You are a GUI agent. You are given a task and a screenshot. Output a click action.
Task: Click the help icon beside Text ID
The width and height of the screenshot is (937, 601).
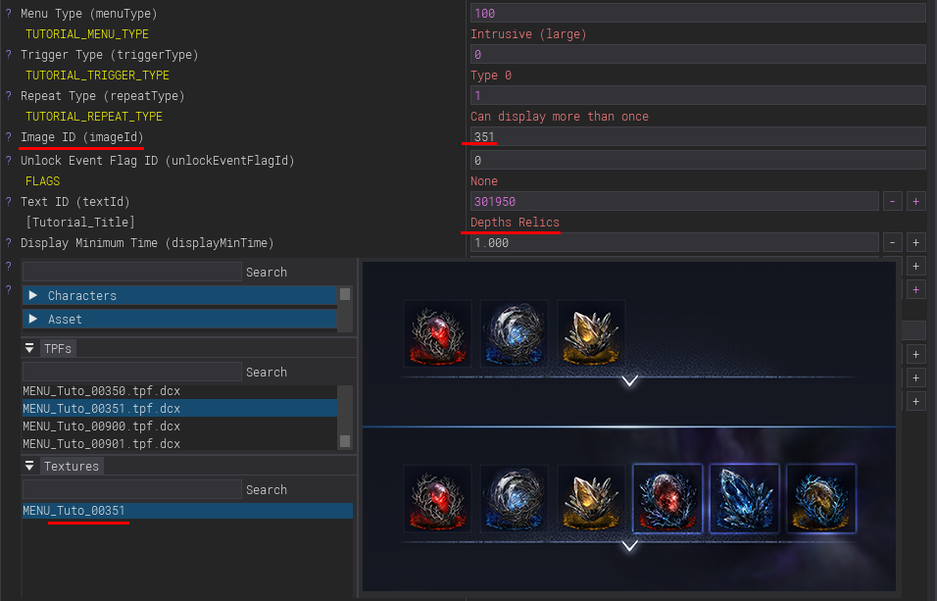click(9, 202)
